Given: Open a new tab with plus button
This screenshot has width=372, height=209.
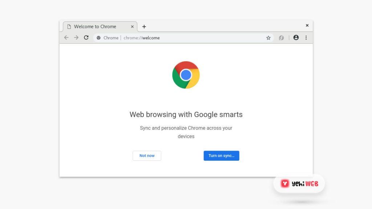Looking at the screenshot, I should tap(144, 26).
